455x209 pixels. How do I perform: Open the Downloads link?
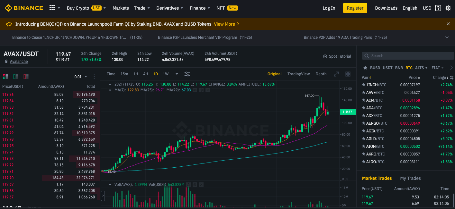386,8
